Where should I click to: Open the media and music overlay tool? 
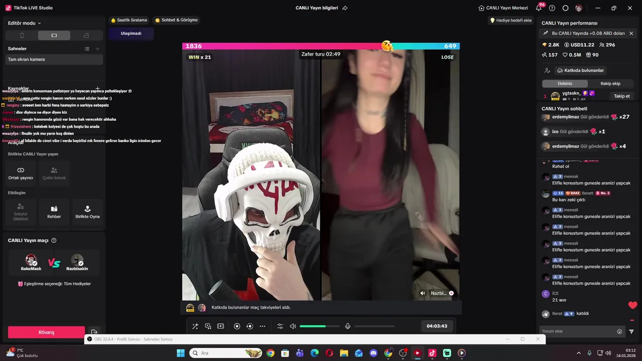[208, 326]
